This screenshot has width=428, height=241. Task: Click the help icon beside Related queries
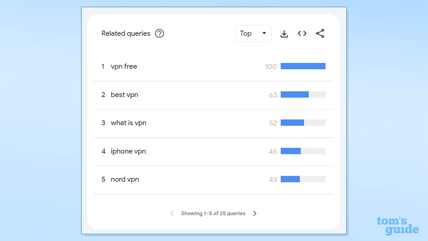click(x=159, y=33)
